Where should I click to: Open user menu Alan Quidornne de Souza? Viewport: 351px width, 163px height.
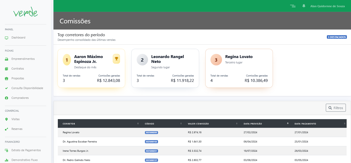coord(327,6)
